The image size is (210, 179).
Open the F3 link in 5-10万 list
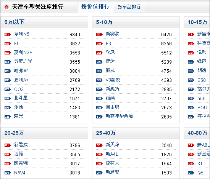click(x=108, y=43)
